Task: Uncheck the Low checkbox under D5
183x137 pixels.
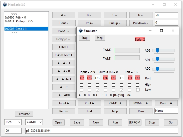Action: pyautogui.click(x=97, y=90)
